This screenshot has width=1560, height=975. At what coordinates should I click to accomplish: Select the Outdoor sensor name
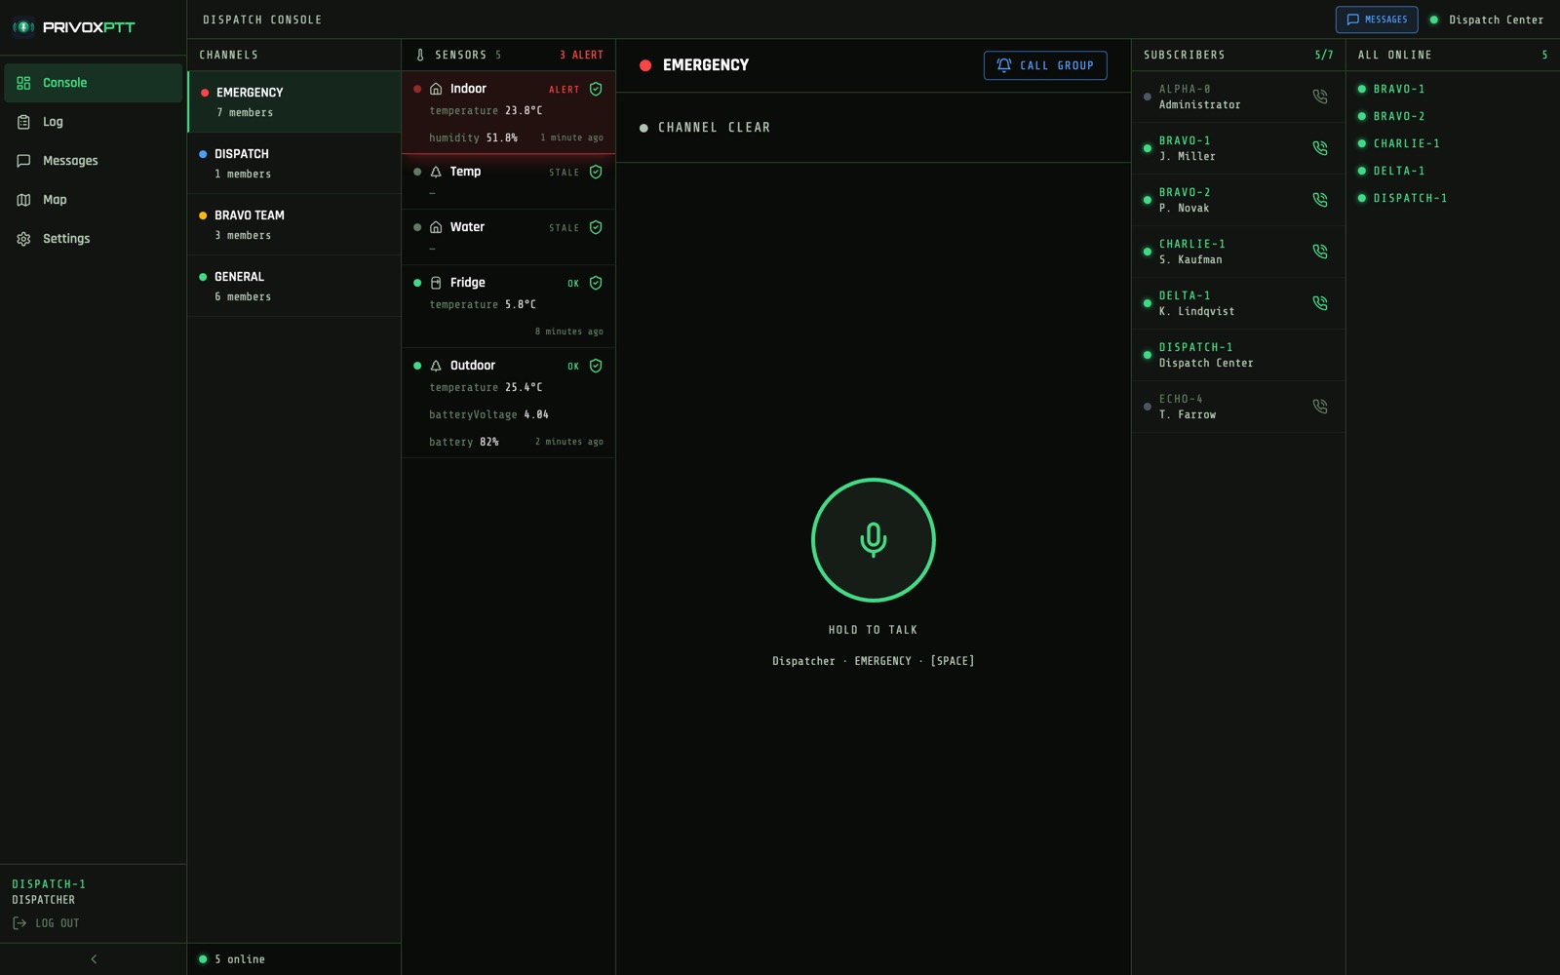pyautogui.click(x=473, y=366)
